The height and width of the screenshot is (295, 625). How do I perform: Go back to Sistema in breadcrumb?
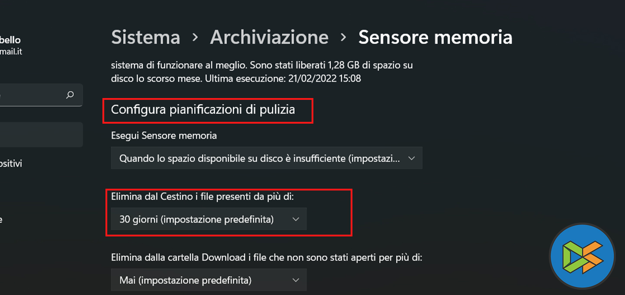tap(145, 38)
